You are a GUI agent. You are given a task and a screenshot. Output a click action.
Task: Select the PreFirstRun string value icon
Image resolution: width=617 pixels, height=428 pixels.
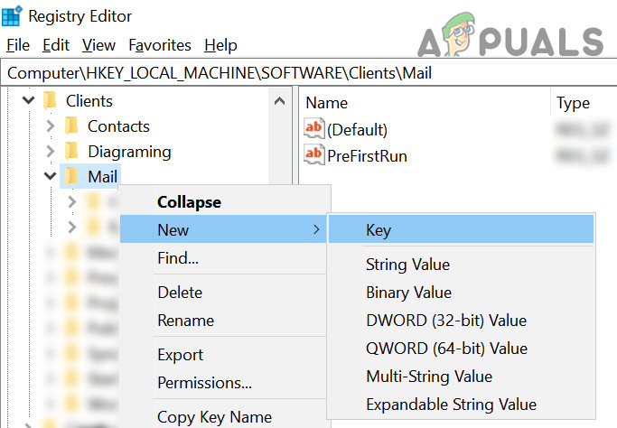[314, 155]
